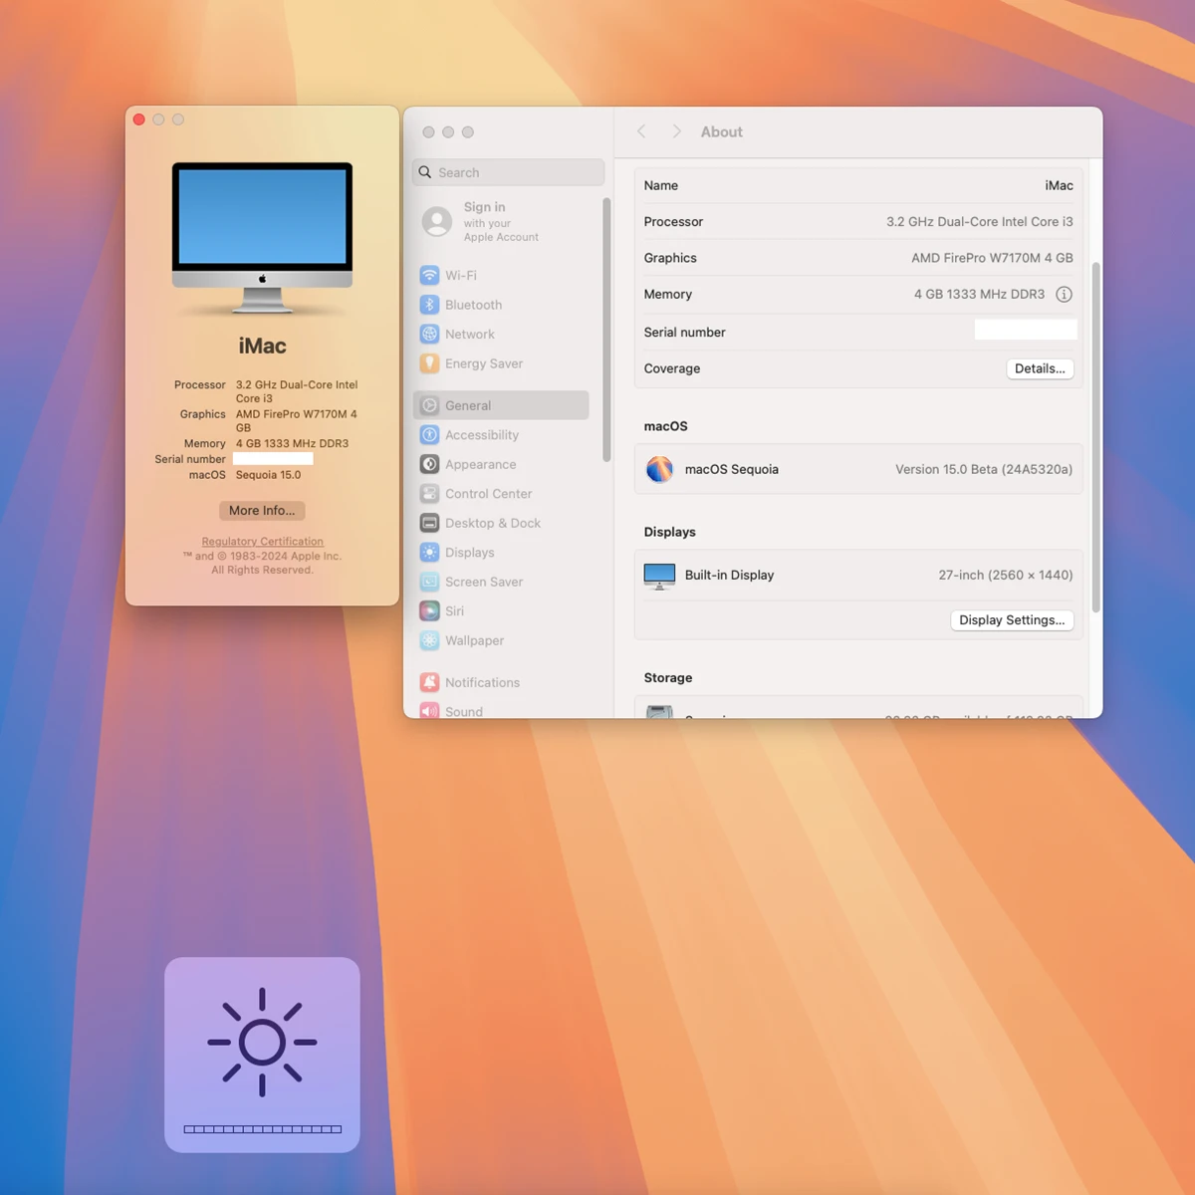Click the macOS Sequoia logo icon
1195x1195 pixels.
(659, 469)
